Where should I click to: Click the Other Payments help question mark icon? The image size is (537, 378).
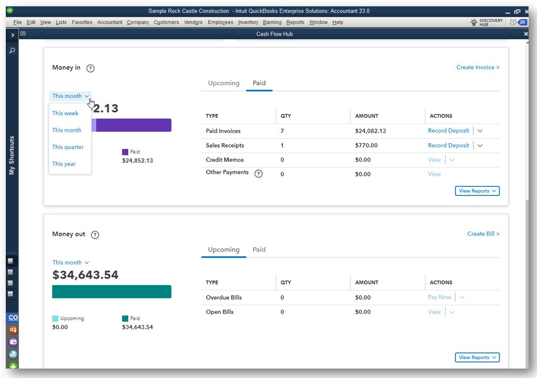click(258, 173)
